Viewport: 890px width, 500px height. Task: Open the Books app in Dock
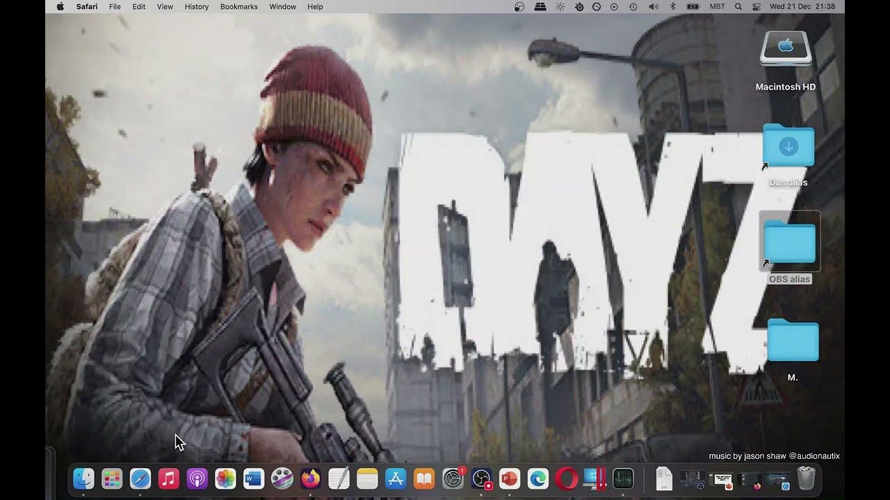424,478
